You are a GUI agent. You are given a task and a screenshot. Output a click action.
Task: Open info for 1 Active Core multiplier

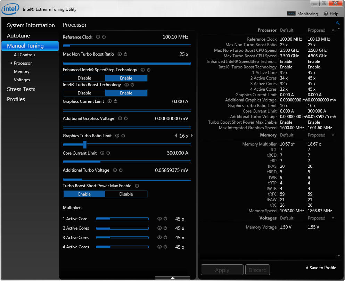(x=159, y=219)
